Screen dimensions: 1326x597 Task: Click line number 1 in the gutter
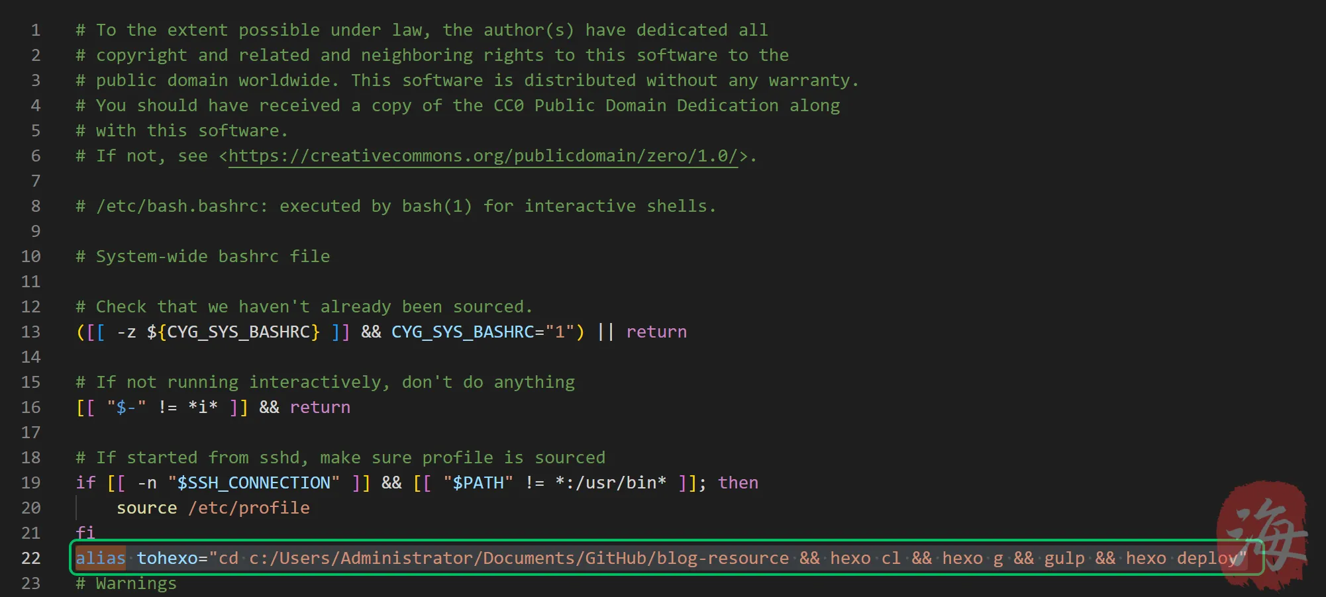coord(36,30)
